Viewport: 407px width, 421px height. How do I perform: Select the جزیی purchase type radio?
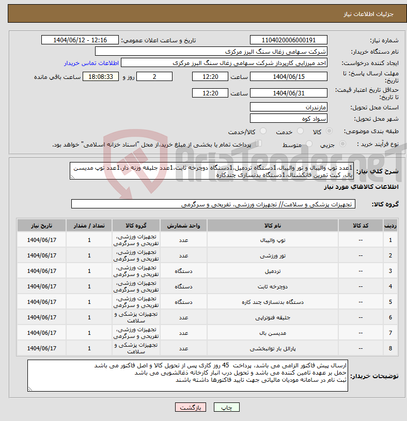point(342,144)
